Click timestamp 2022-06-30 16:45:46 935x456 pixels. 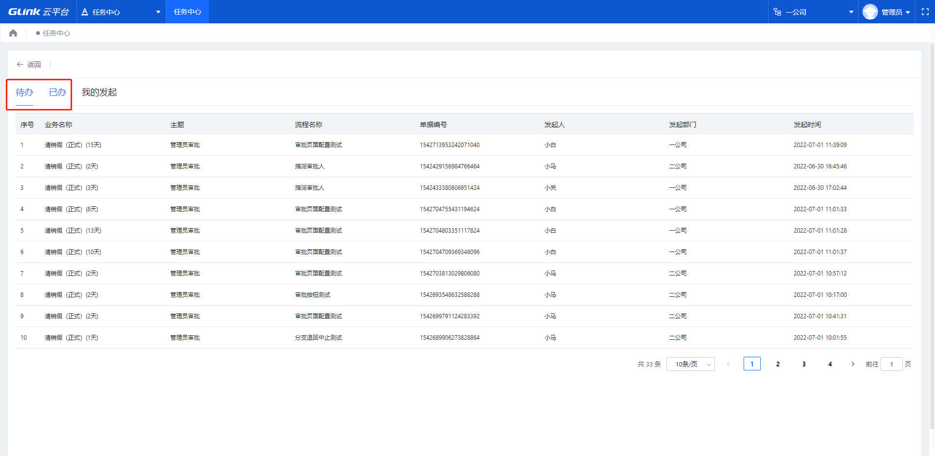820,166
